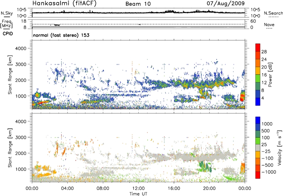Click the '60' Nave axis tick

point(253,21)
